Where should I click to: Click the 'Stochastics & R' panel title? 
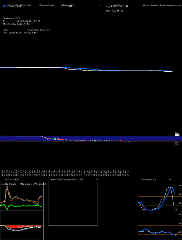(149, 180)
